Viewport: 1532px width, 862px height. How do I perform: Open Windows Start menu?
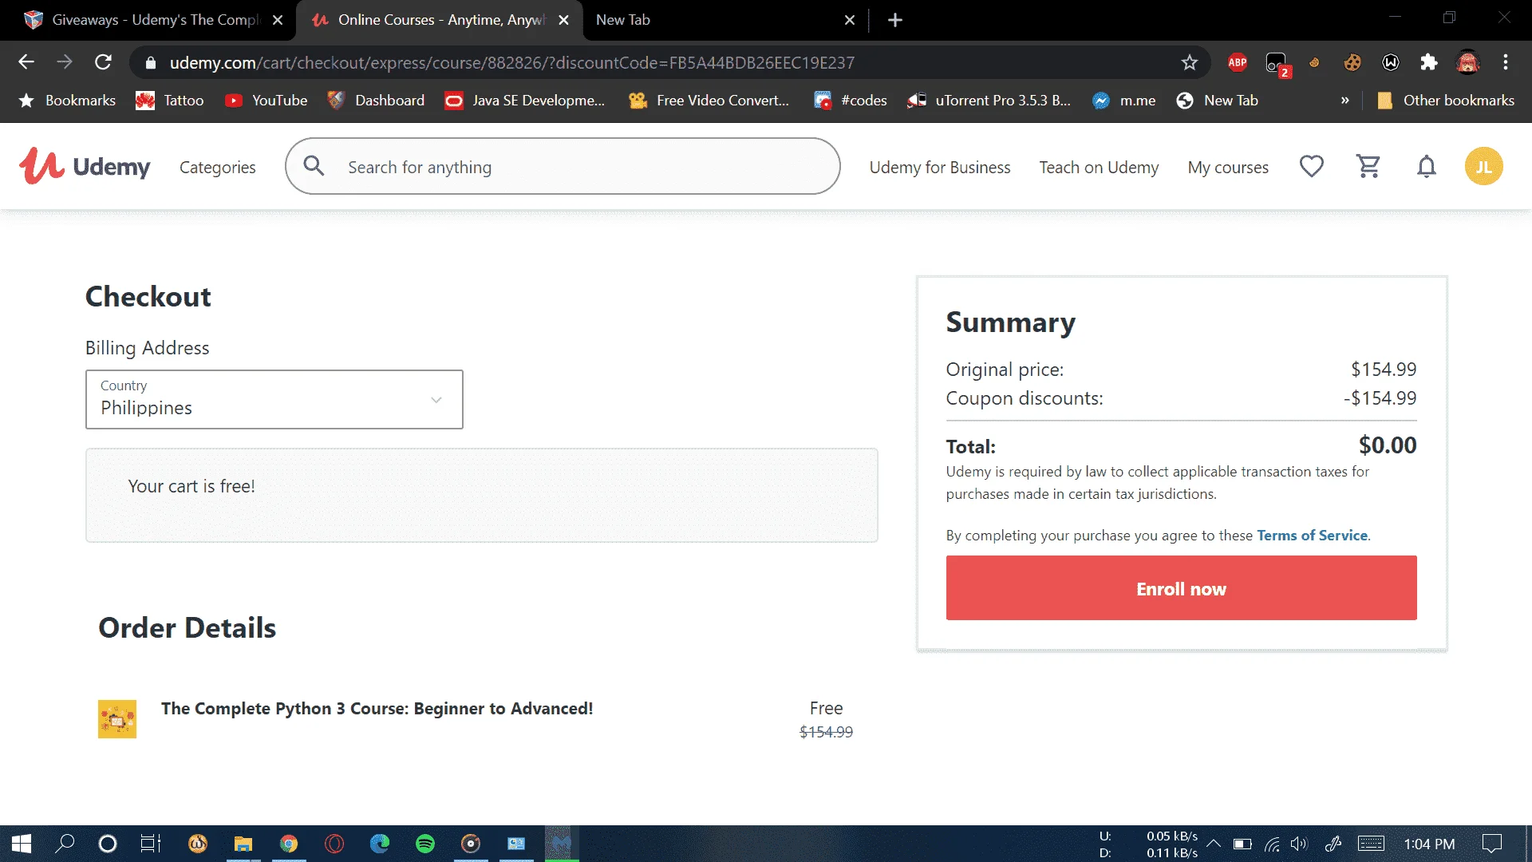[22, 844]
